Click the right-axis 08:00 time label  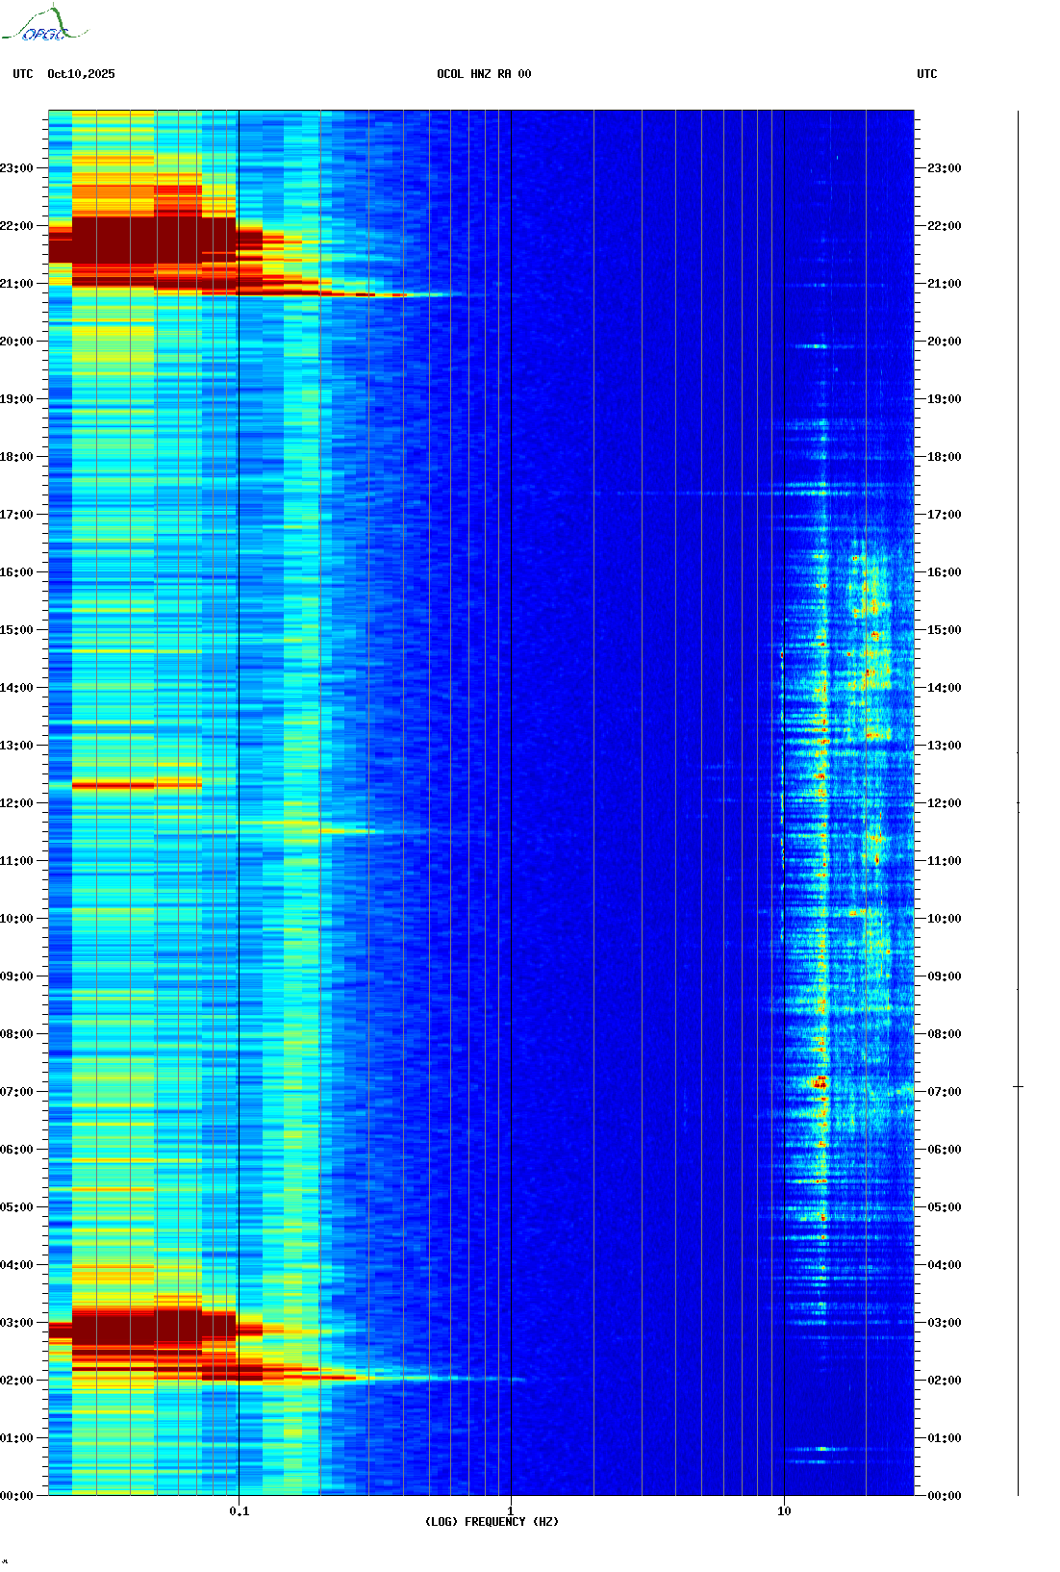945,1034
